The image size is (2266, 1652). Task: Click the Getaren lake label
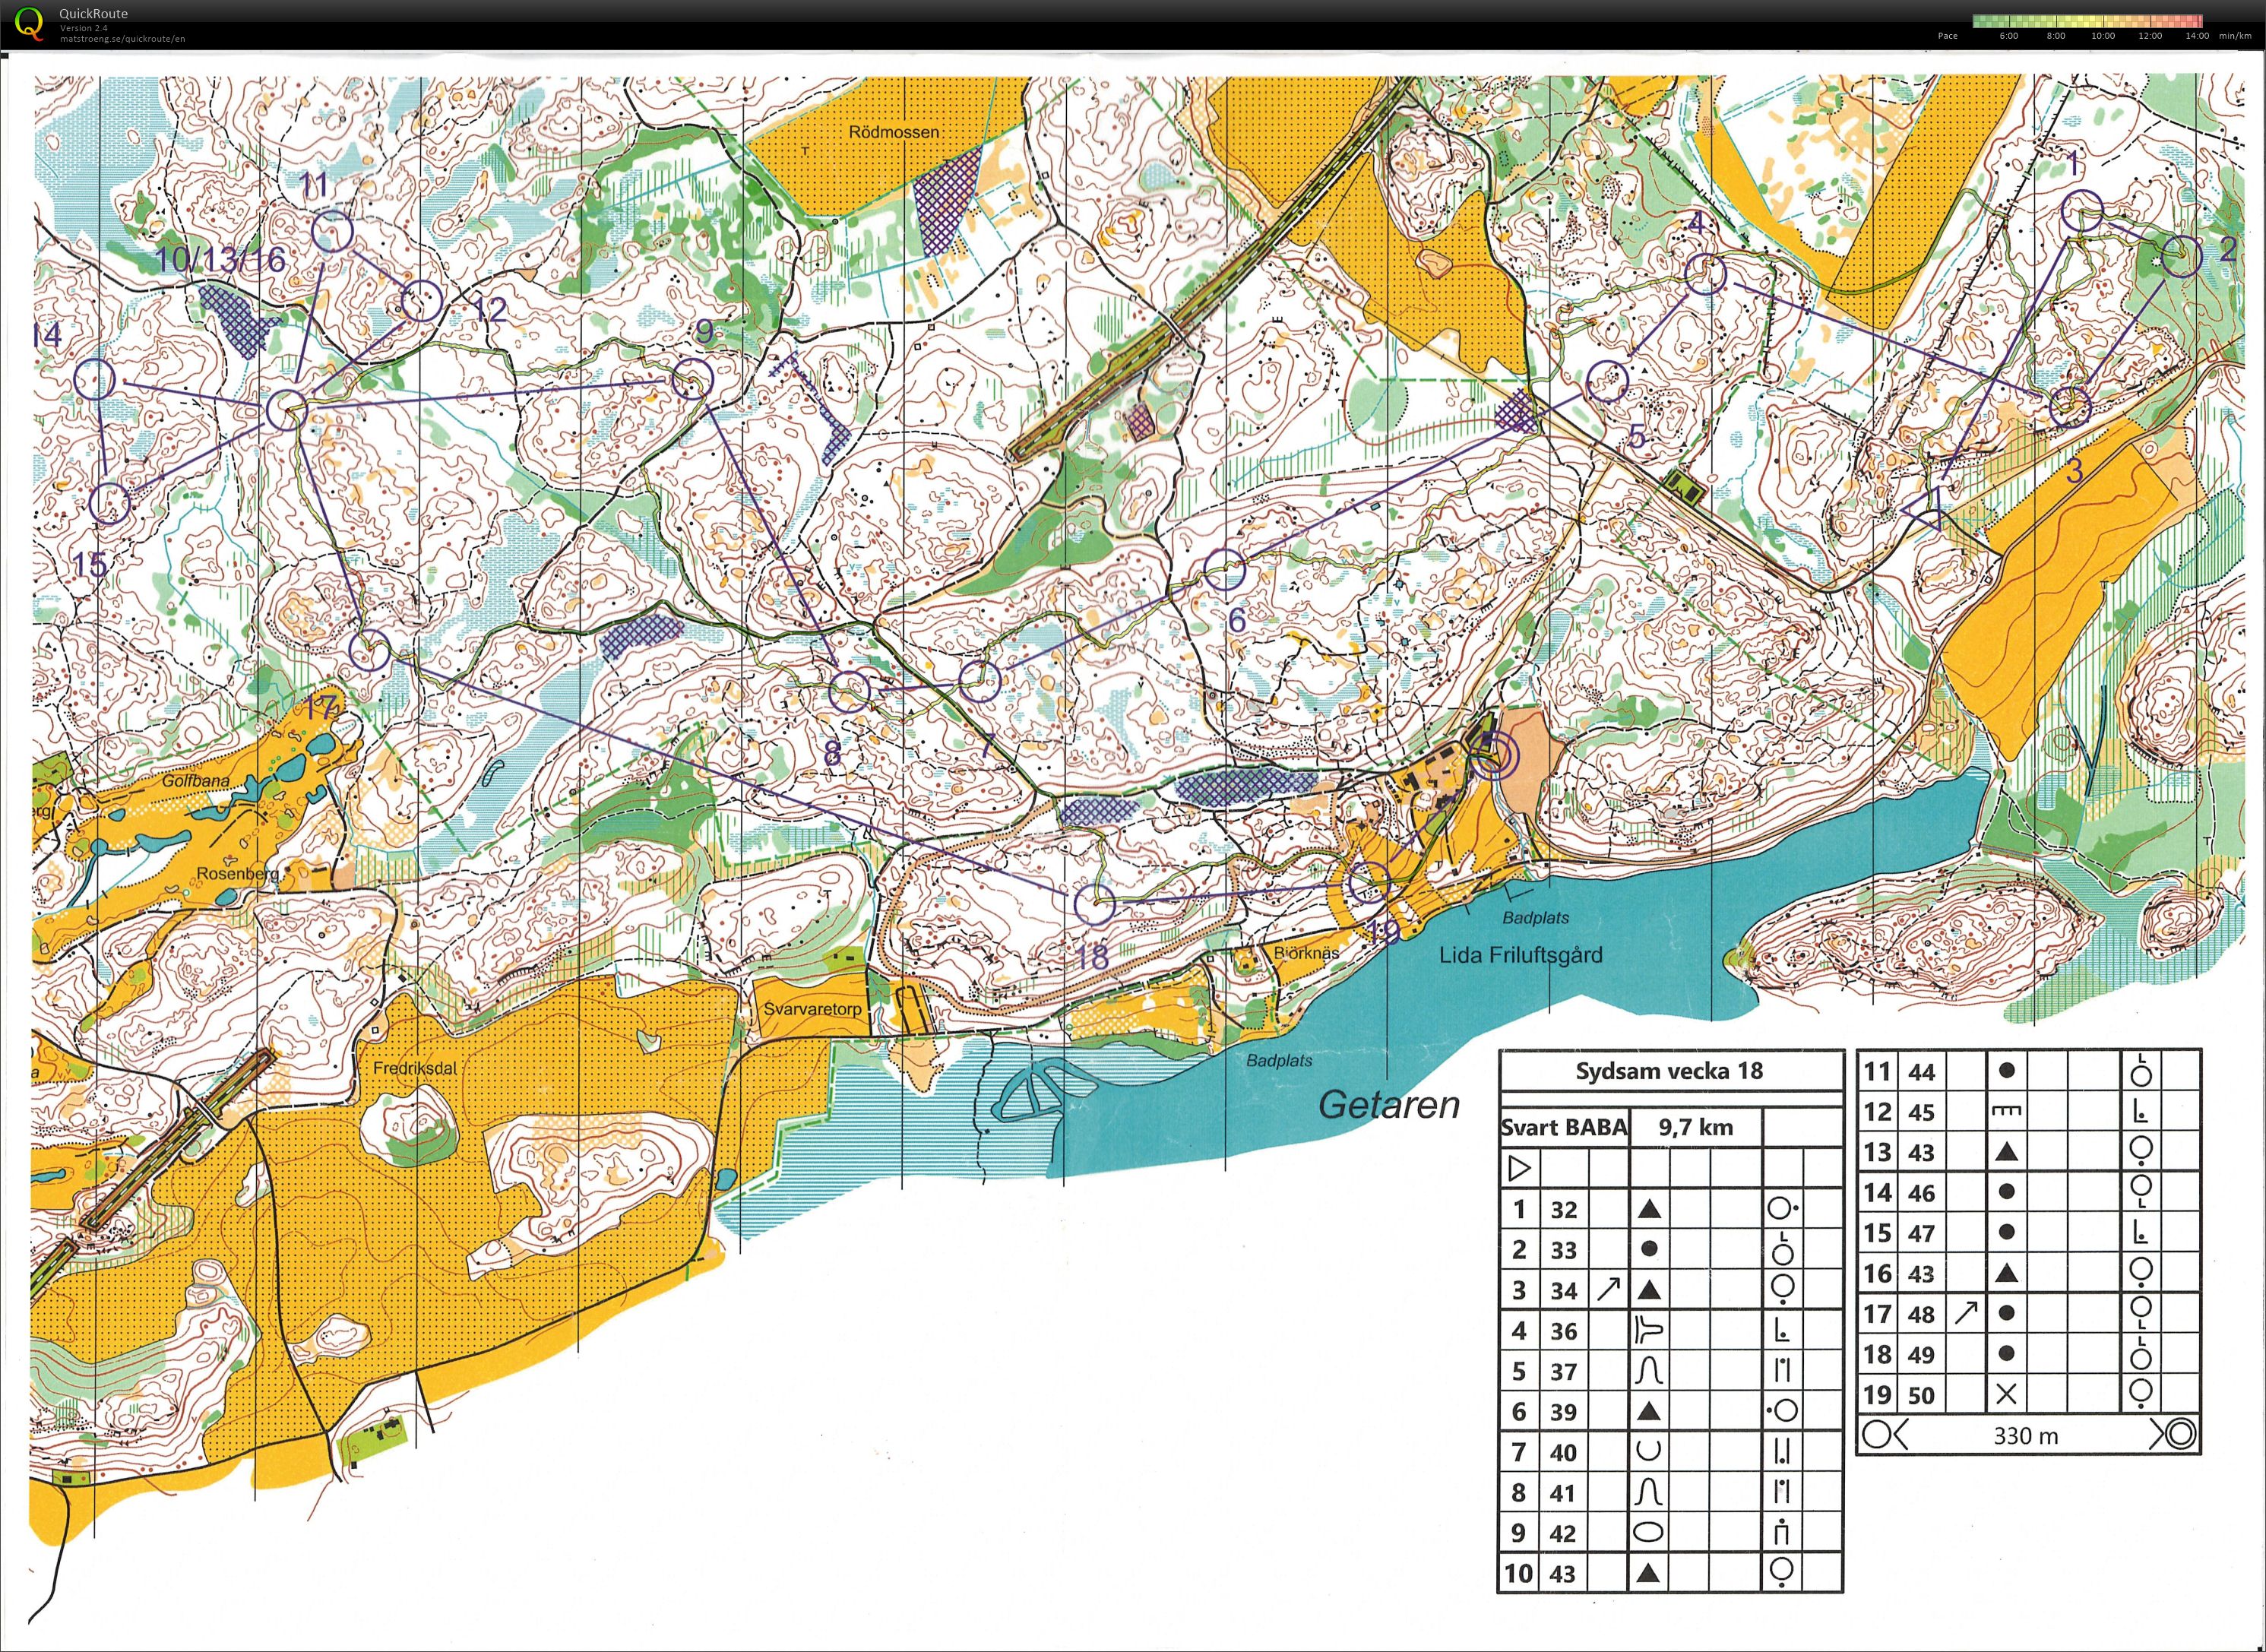tap(1389, 1105)
